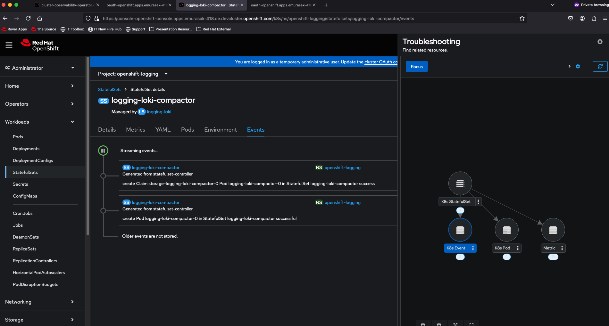Open Metric node kebab menu

(x=562, y=248)
